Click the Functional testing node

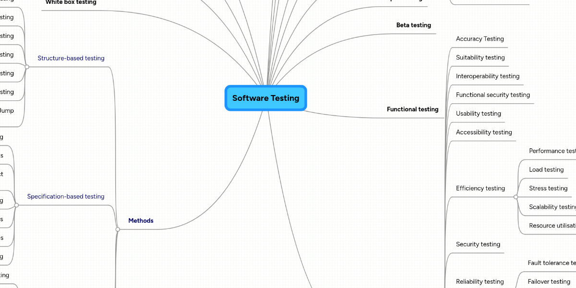click(412, 109)
